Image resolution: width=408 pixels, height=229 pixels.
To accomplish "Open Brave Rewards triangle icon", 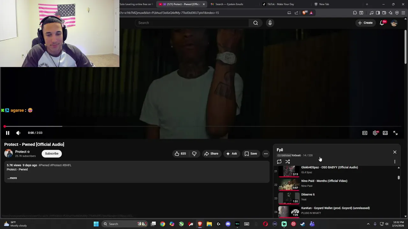I will tap(311, 13).
